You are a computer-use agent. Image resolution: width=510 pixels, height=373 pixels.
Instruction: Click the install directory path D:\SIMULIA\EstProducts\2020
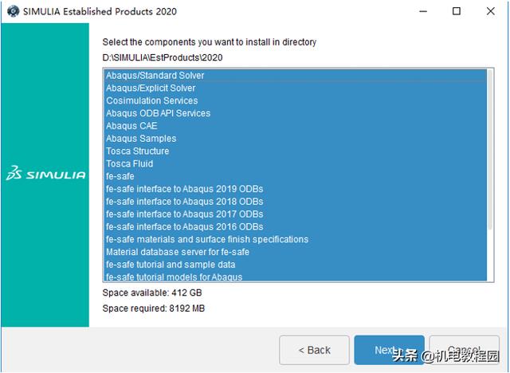click(163, 58)
